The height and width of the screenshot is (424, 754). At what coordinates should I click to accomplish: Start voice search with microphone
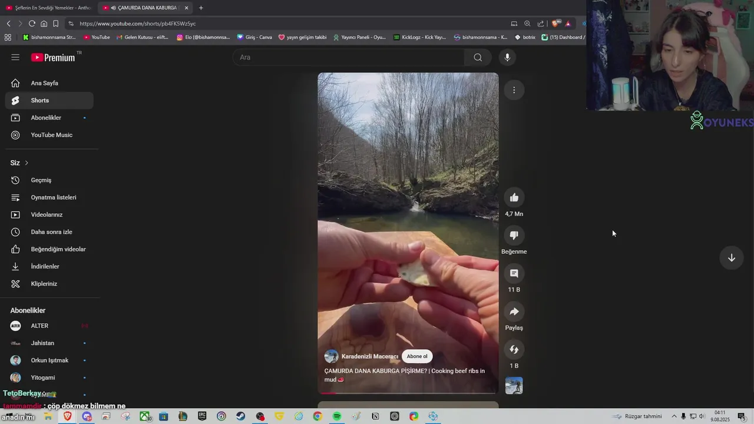507,57
